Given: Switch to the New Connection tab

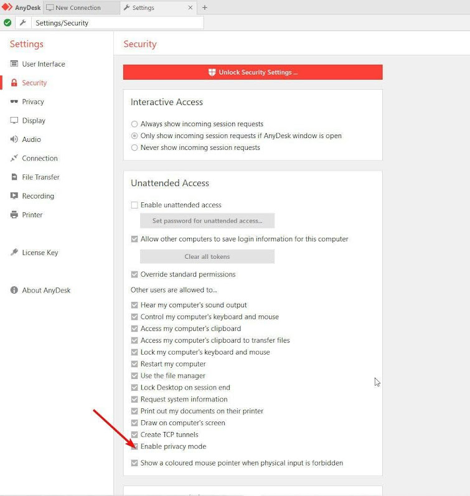Looking at the screenshot, I should (81, 7).
